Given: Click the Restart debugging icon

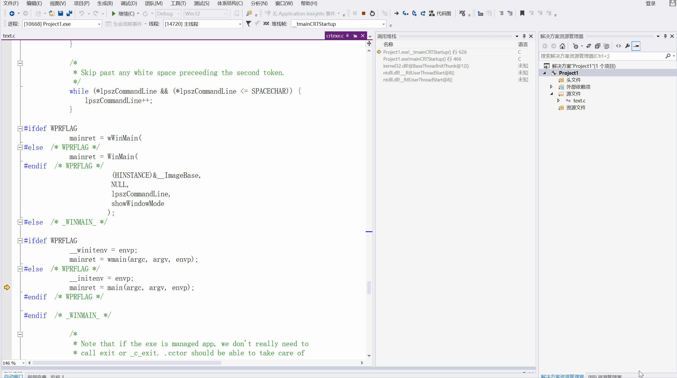Looking at the screenshot, I should pyautogui.click(x=372, y=13).
